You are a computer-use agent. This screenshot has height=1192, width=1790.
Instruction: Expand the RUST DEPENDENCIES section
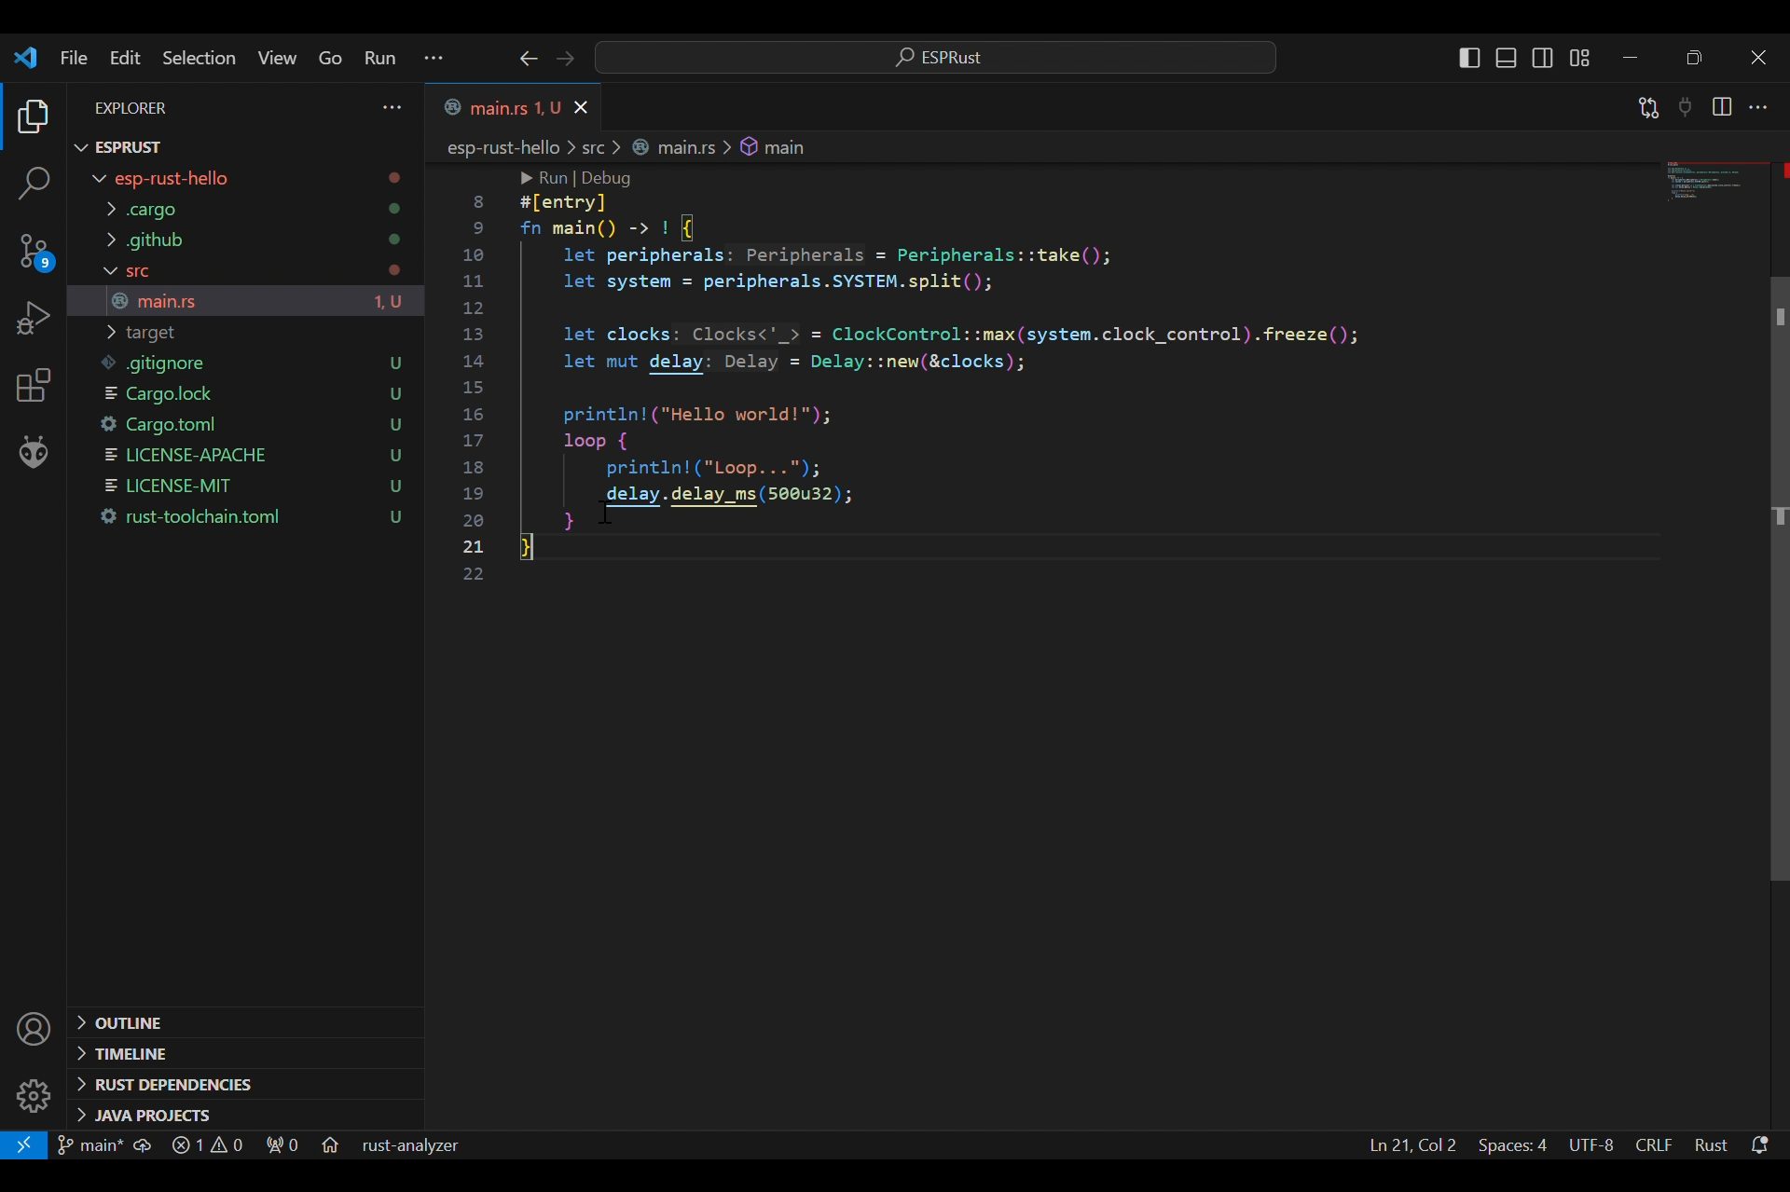(x=172, y=1085)
